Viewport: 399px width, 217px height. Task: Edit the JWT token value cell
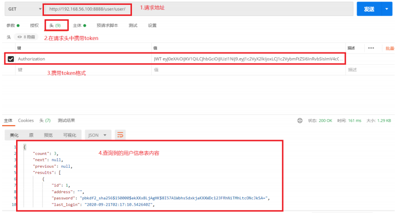[x=248, y=59]
